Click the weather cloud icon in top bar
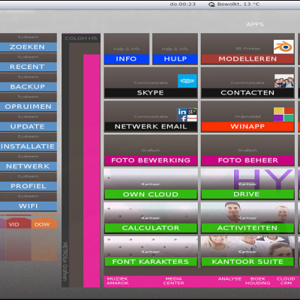The width and height of the screenshot is (300, 300). (x=211, y=4)
